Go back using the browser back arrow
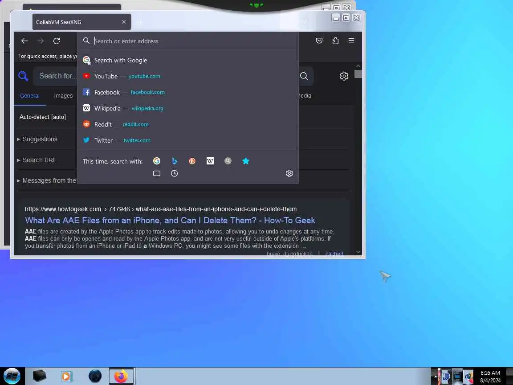 [x=24, y=41]
